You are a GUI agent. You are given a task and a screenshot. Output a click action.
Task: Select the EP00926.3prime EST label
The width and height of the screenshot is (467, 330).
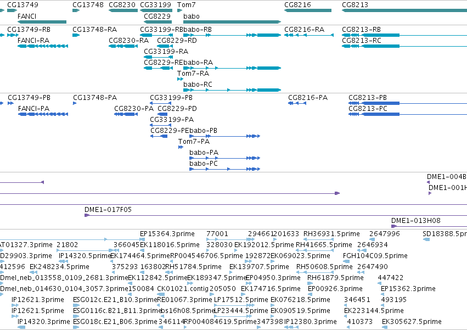click(335, 289)
